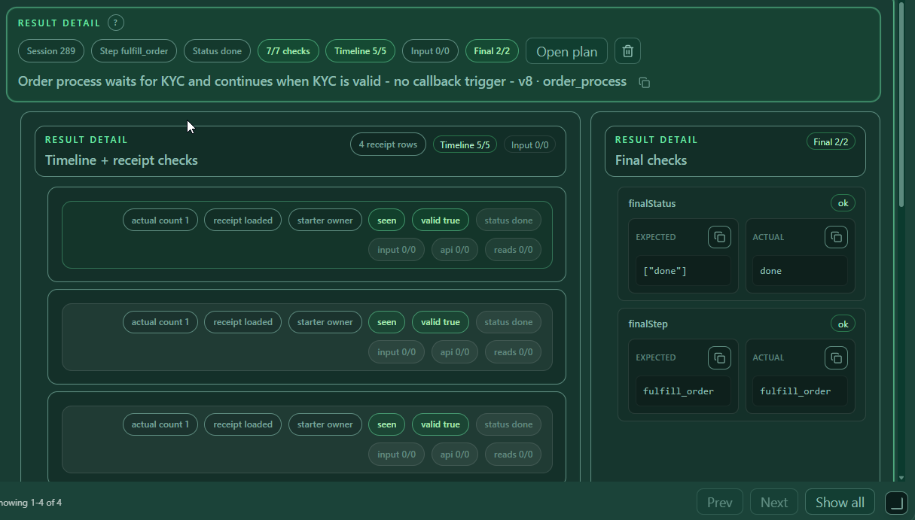The height and width of the screenshot is (520, 915).
Task: Click the 7/7 checks pill
Action: click(288, 51)
